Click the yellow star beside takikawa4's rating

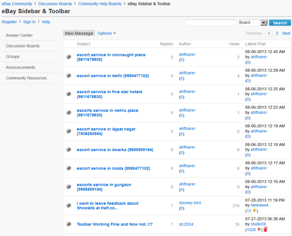(255, 210)
